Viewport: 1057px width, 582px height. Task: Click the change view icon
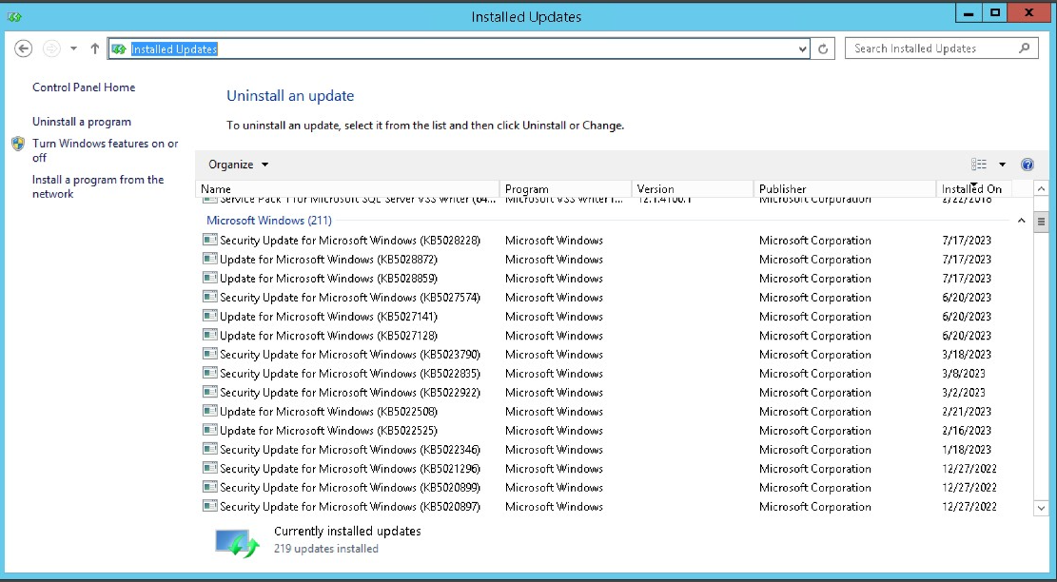click(979, 165)
